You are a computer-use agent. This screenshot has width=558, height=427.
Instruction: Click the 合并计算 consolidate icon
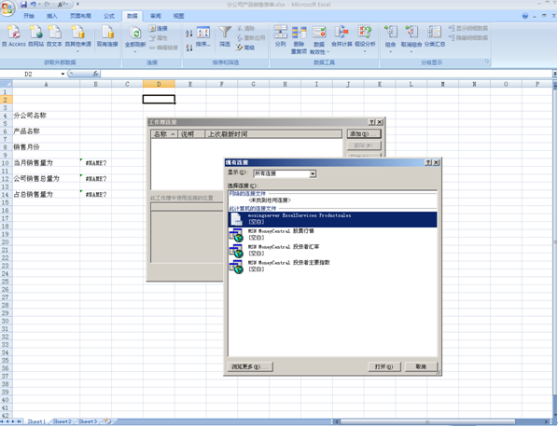click(x=342, y=32)
